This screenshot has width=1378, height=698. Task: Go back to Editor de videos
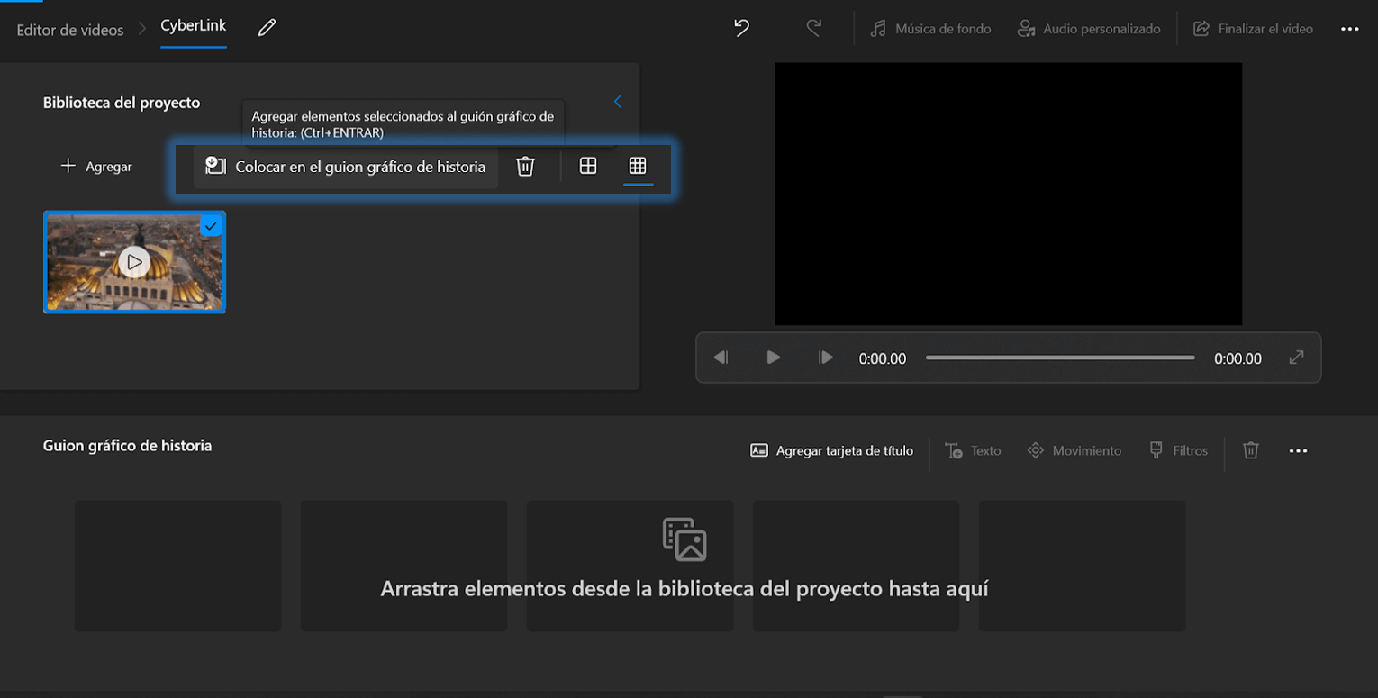(x=70, y=30)
